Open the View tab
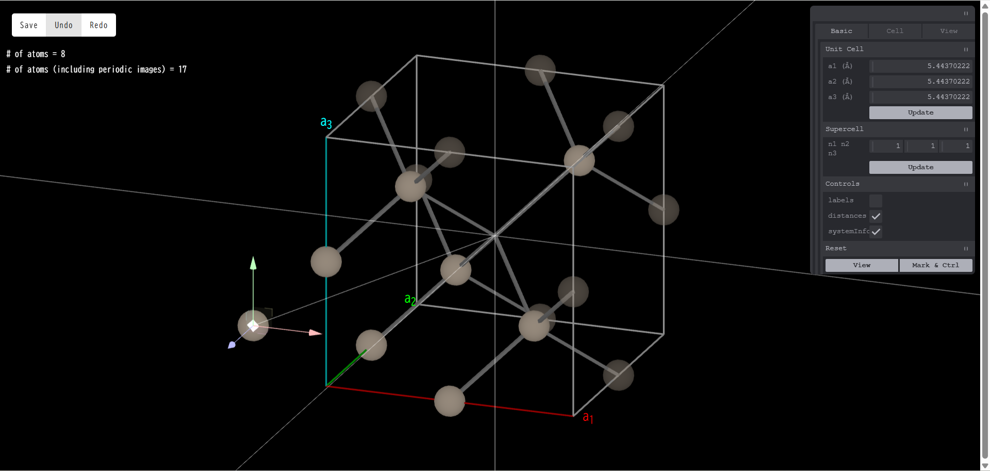Screen dimensions: 990x471 point(948,31)
